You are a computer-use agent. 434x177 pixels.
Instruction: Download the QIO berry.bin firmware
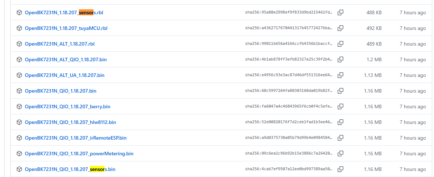pos(67,106)
